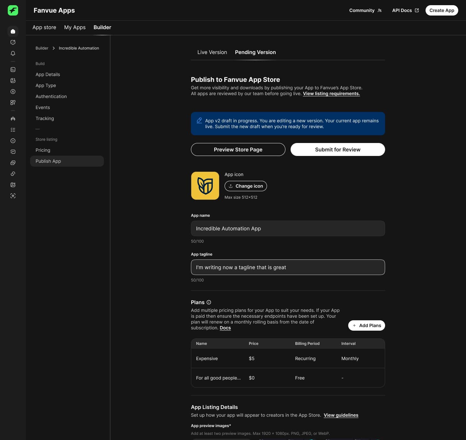Open the AI image icon in sidebar
This screenshot has height=440, width=466.
pyautogui.click(x=13, y=185)
